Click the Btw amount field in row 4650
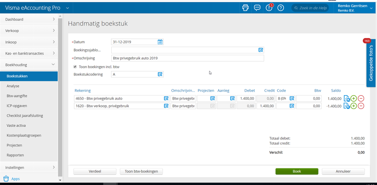 click(x=309, y=98)
